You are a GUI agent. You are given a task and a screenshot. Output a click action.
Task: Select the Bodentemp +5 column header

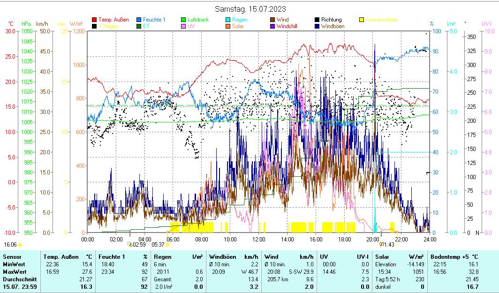pos(454,256)
